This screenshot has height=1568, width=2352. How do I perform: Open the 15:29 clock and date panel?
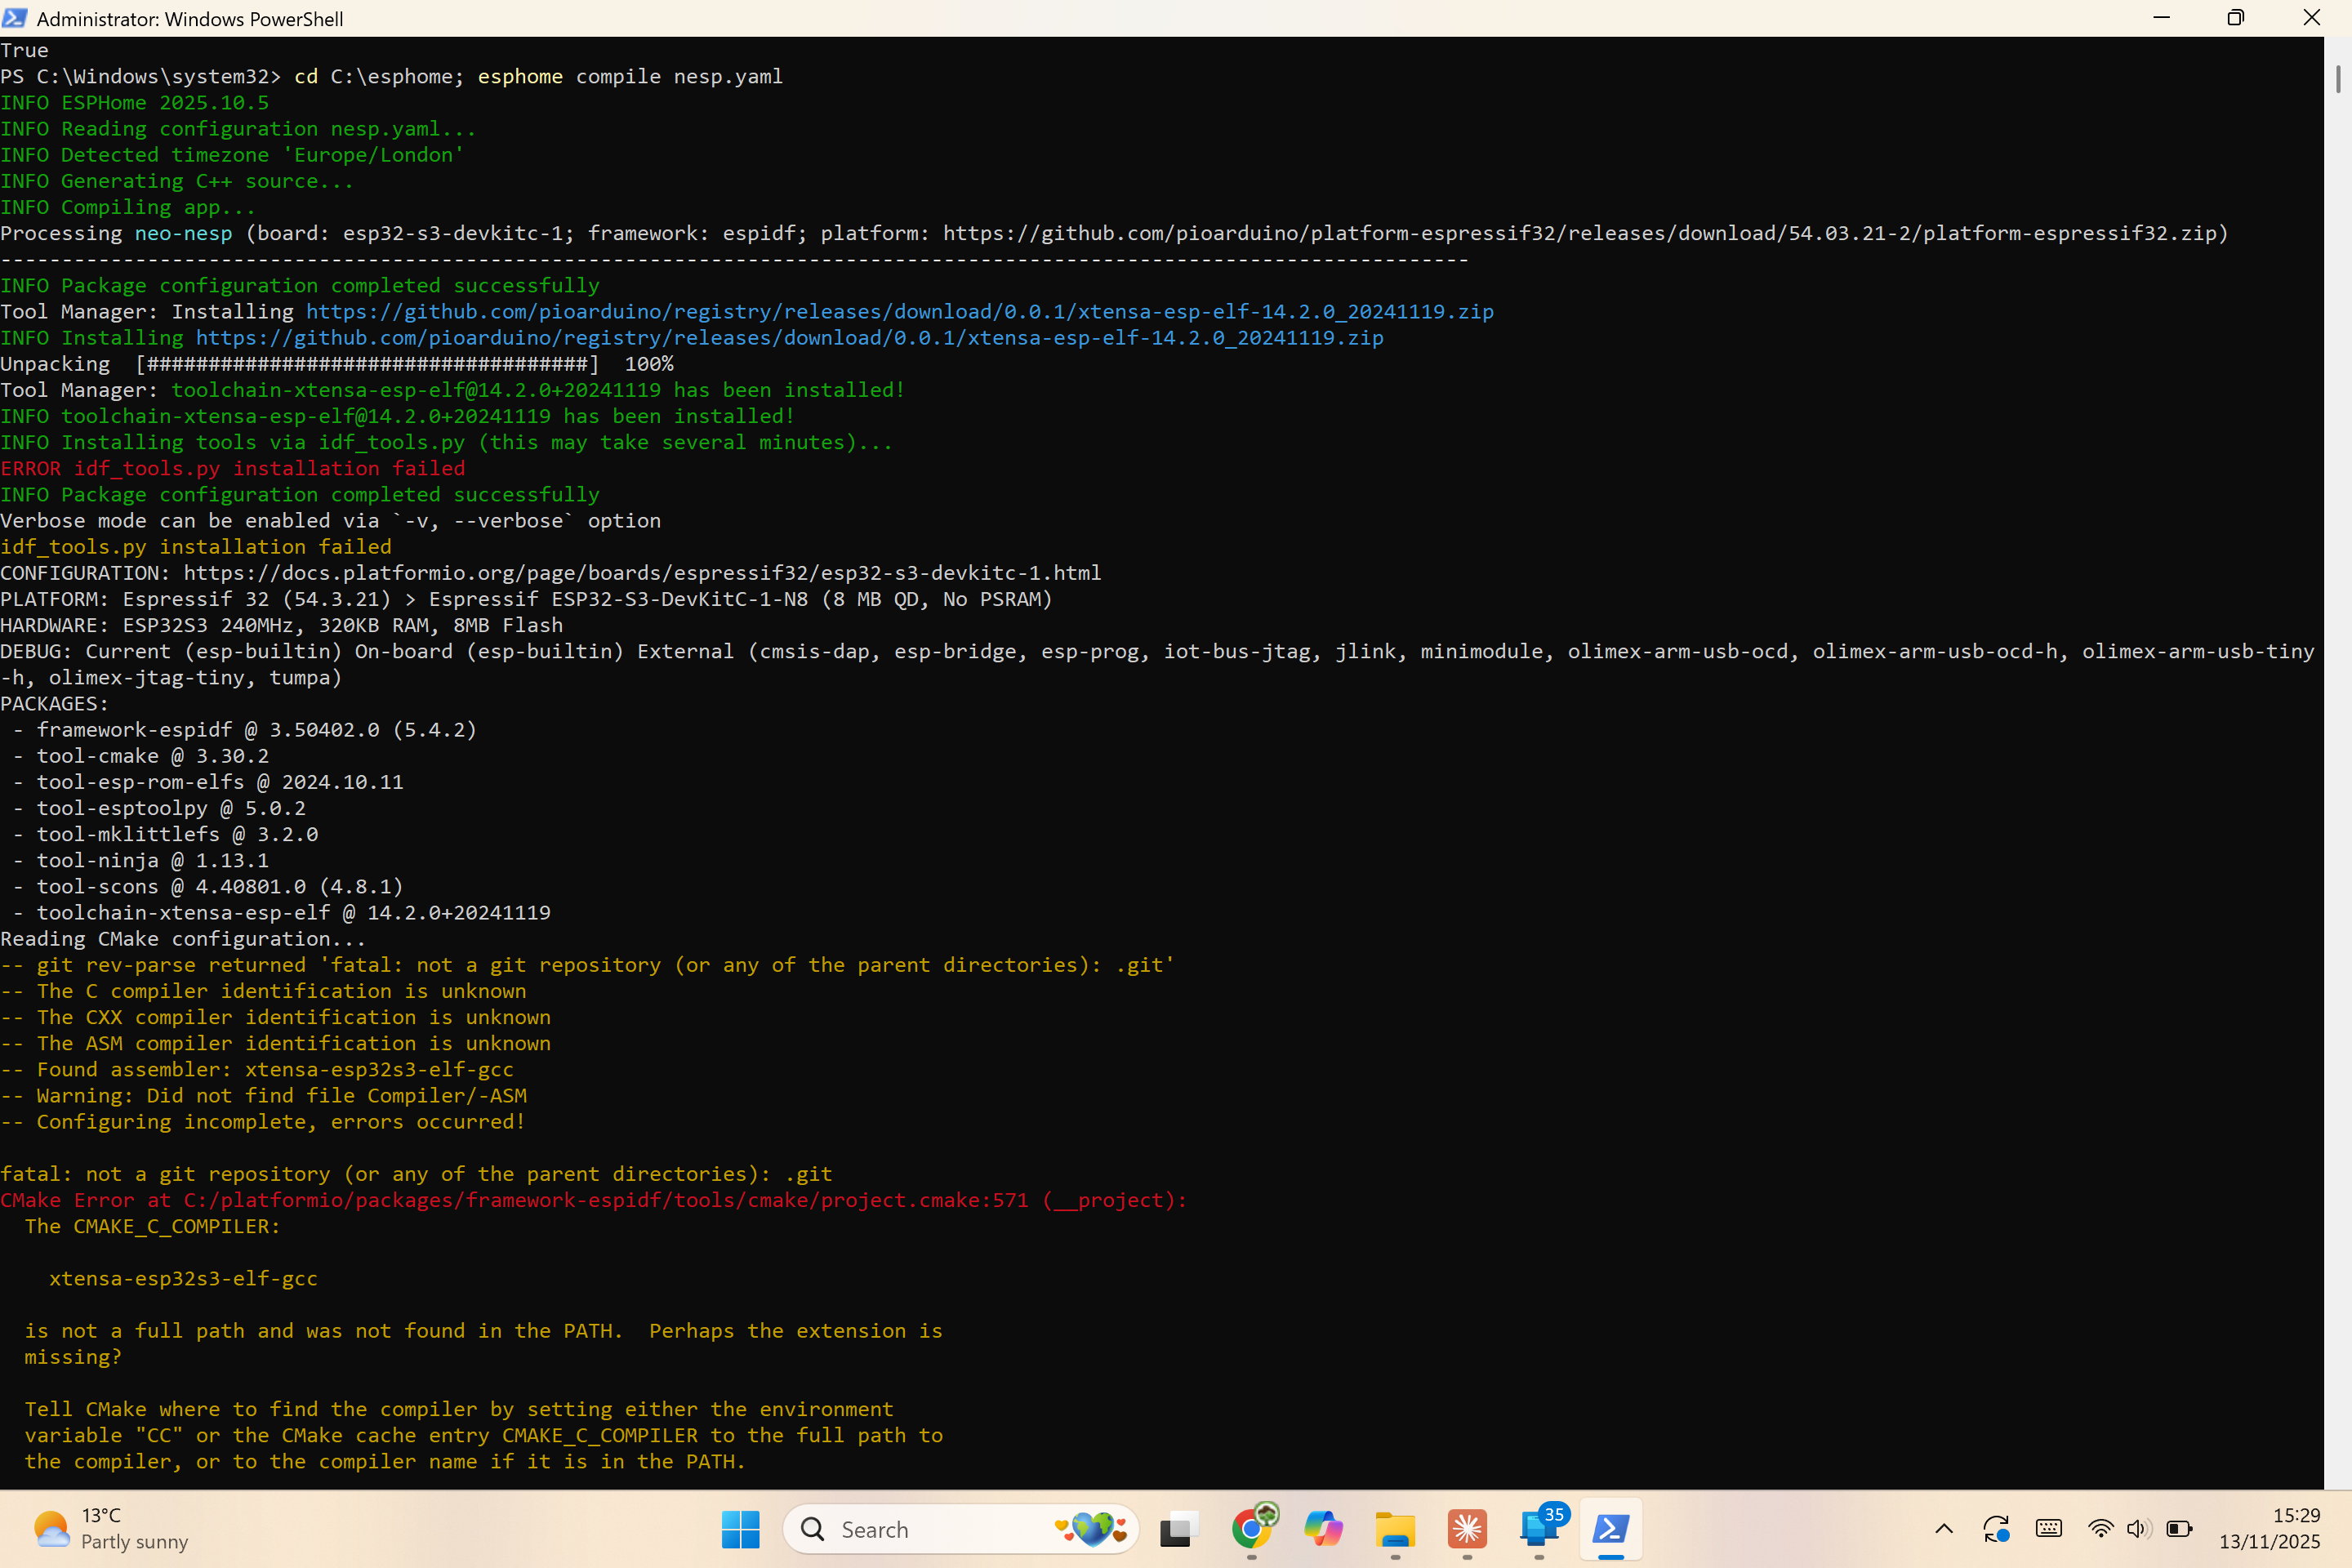click(2269, 1529)
